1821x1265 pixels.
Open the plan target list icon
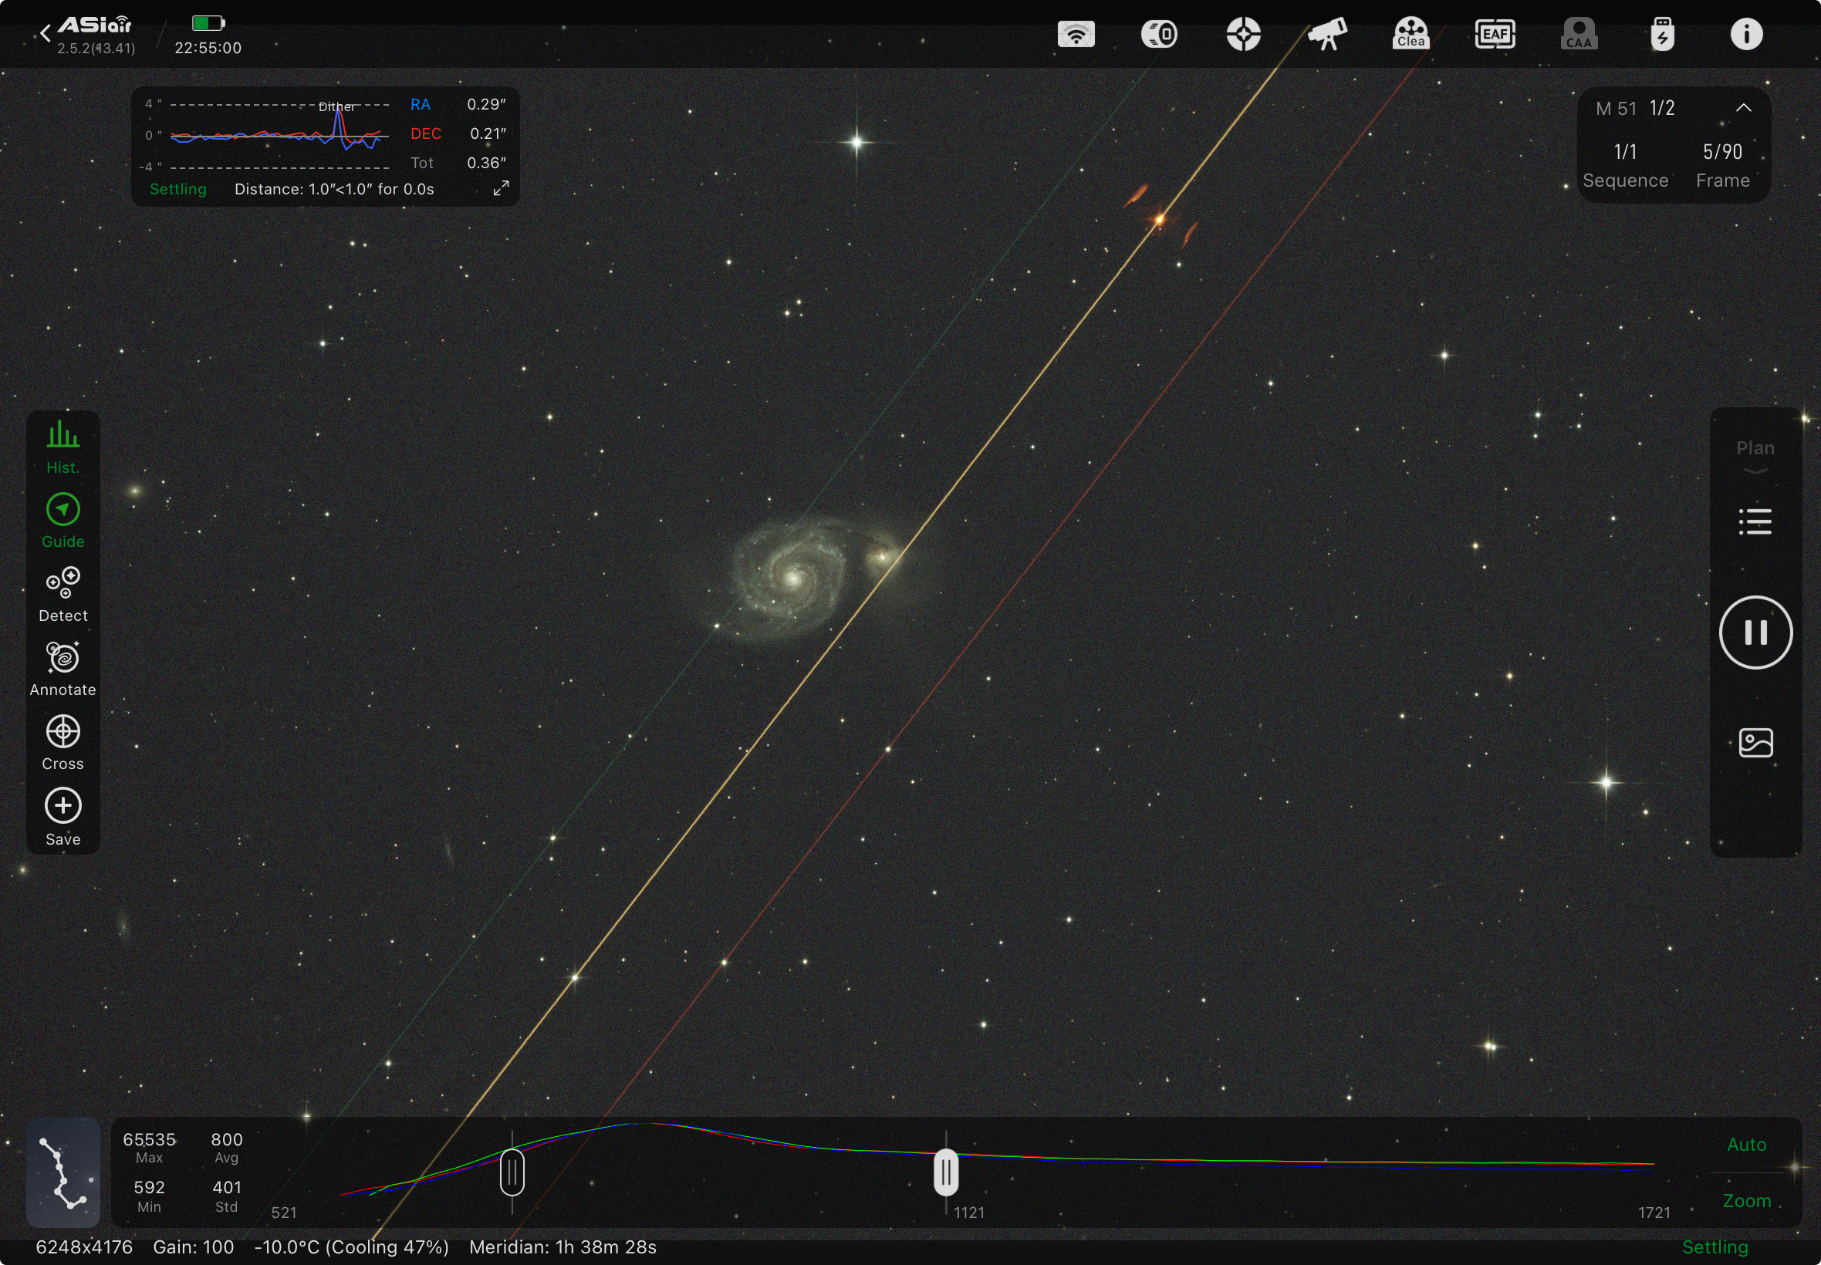[1755, 521]
